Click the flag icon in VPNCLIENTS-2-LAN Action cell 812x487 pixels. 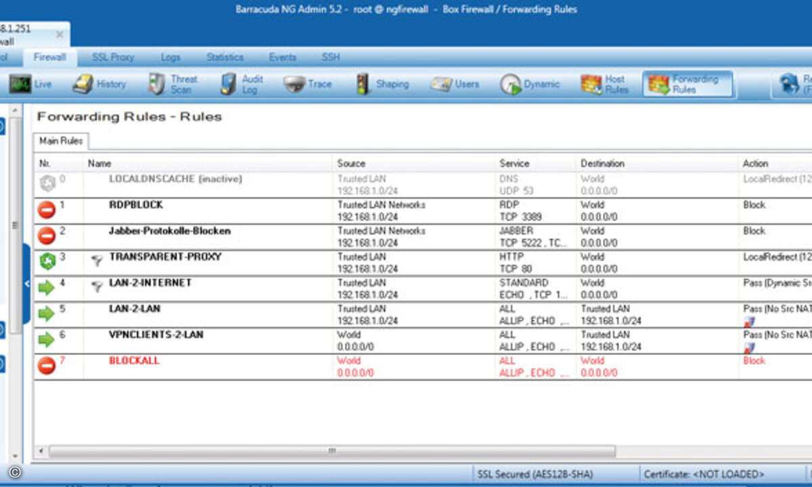click(x=749, y=348)
